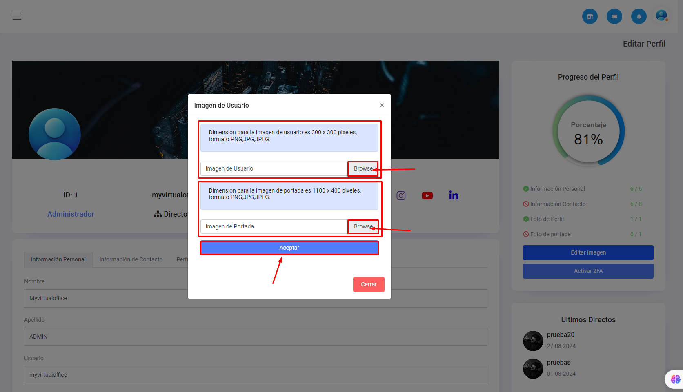Click the Editar imagen button
Viewport: 683px width, 392px height.
588,252
